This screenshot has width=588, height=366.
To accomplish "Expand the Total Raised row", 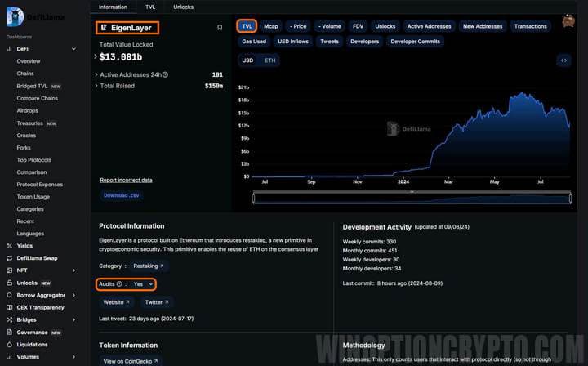I will point(96,85).
